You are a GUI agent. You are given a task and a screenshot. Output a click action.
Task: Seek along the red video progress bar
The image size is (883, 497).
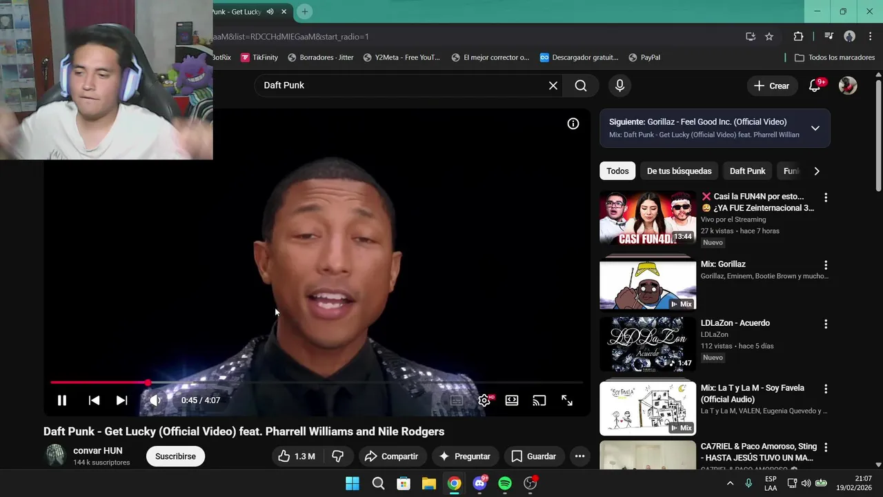tap(317, 382)
